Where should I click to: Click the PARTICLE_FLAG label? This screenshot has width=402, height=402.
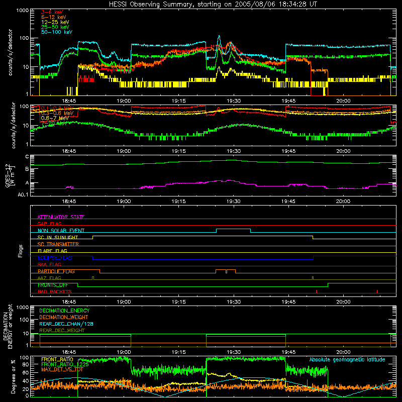click(56, 271)
